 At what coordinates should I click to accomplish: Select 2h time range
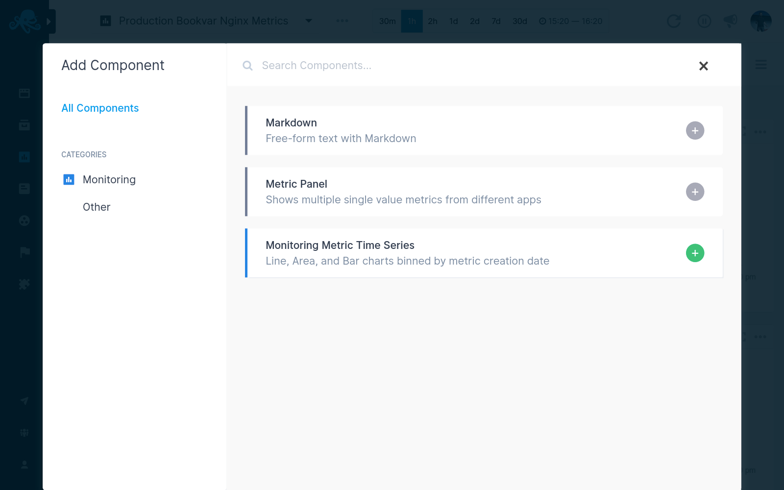click(433, 21)
